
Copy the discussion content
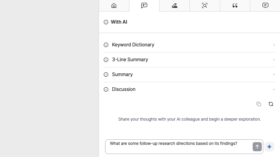click(x=259, y=104)
